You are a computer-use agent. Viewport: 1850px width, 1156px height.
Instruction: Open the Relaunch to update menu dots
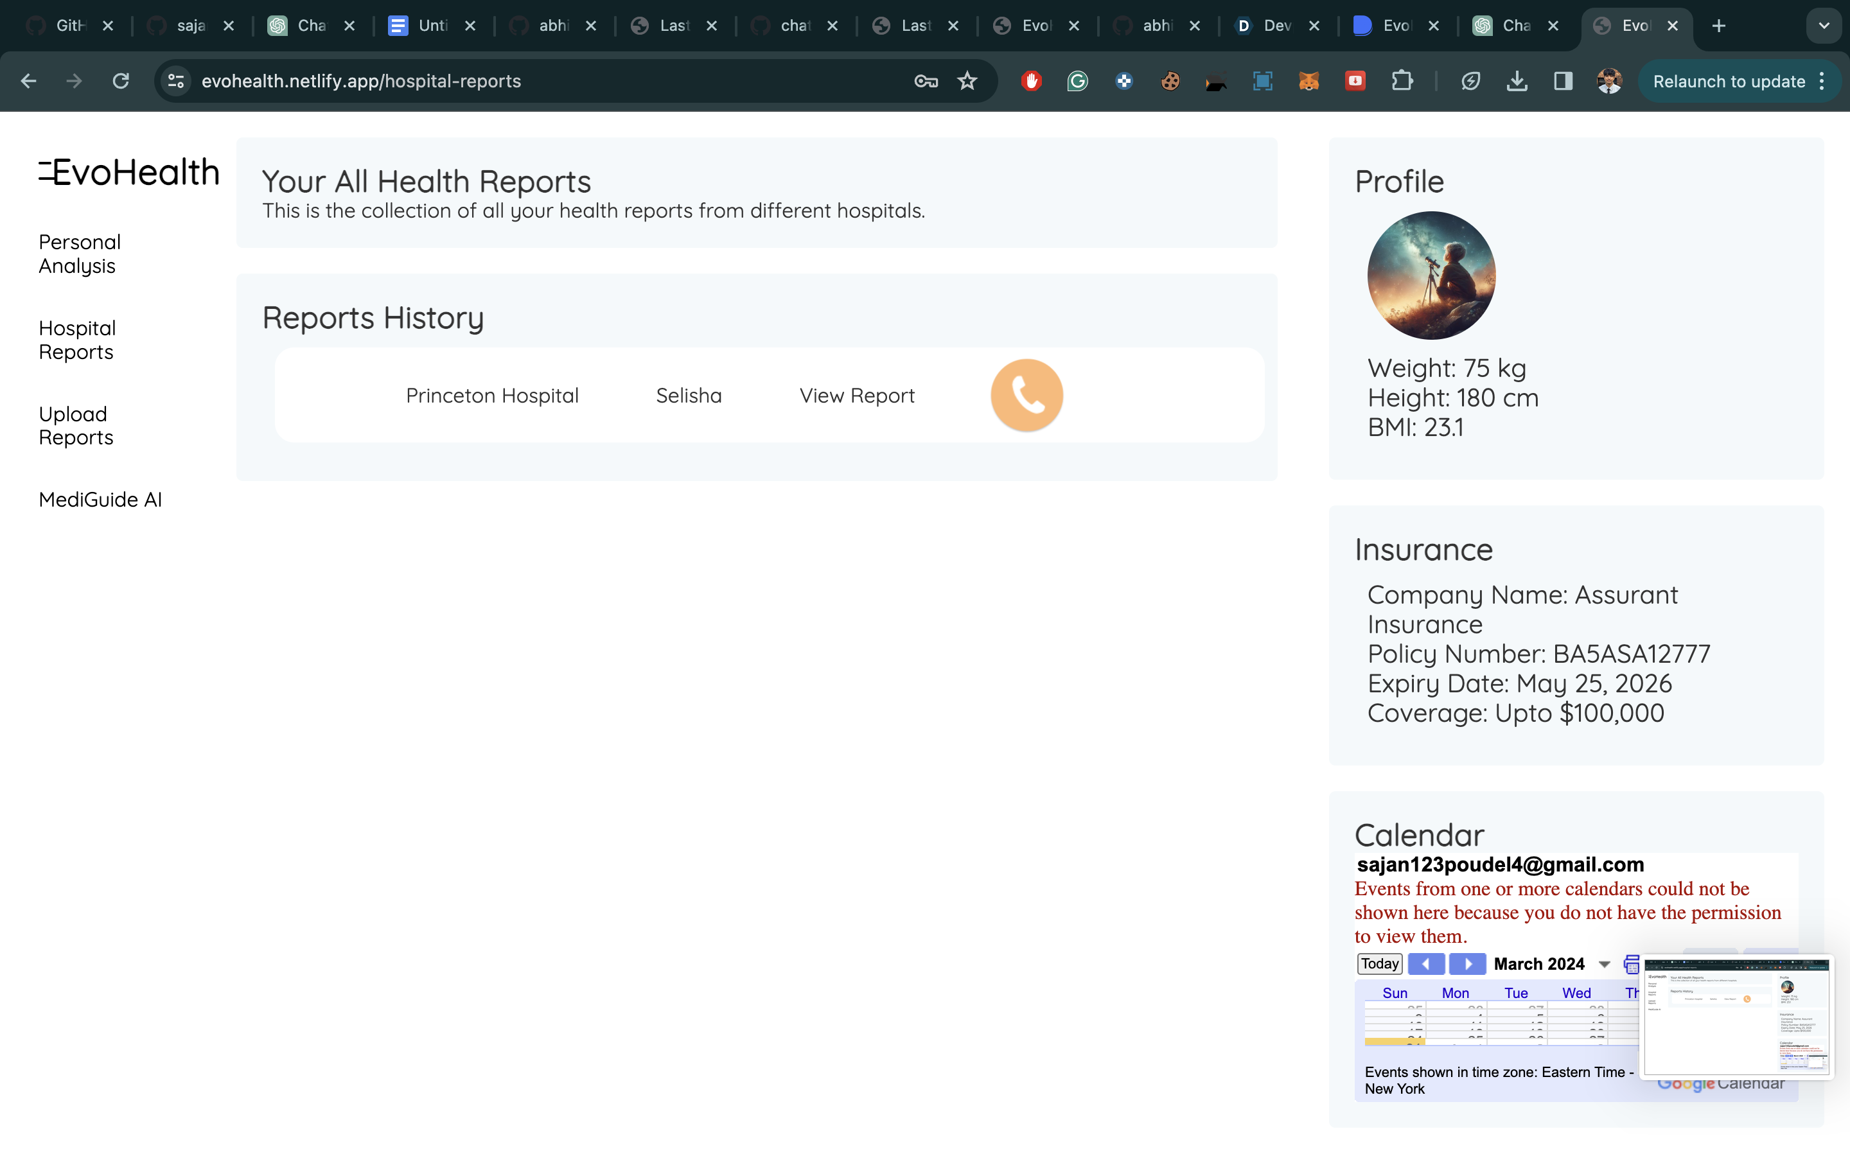pos(1822,81)
